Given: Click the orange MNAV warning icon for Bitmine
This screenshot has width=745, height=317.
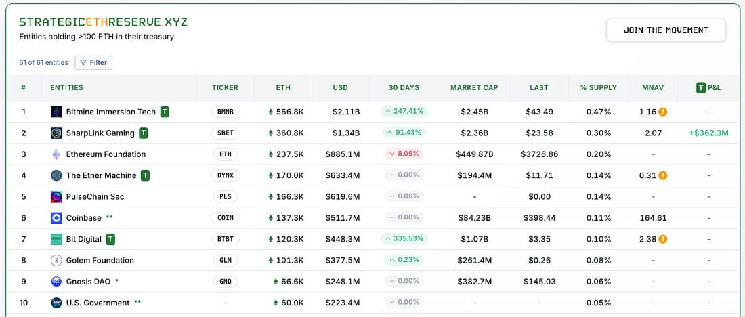Looking at the screenshot, I should coord(663,112).
